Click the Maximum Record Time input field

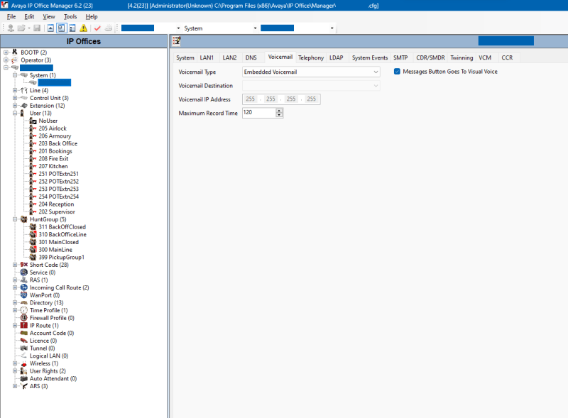[x=259, y=113]
